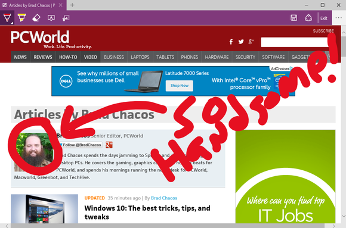Viewport: 346px width, 228px height.
Task: Save the web note
Action: click(x=294, y=18)
